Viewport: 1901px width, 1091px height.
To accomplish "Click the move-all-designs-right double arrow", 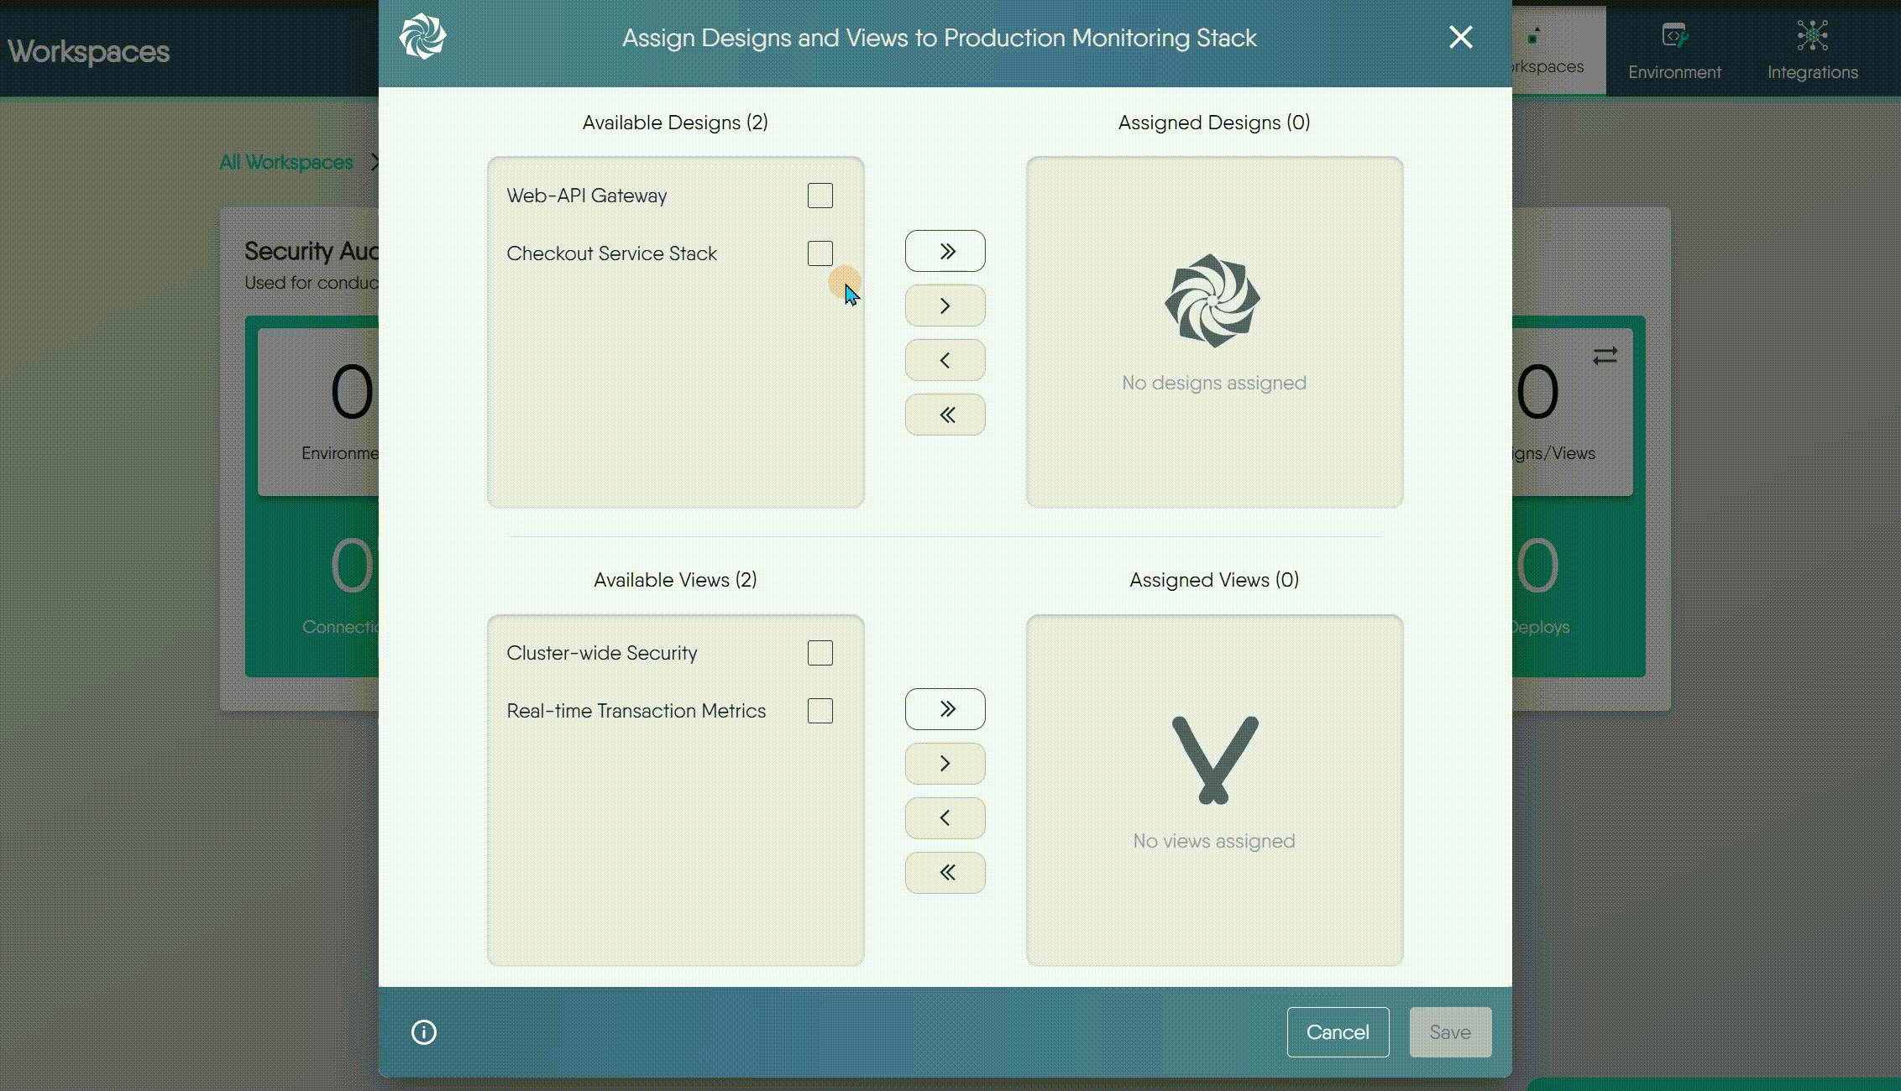I will tap(945, 250).
